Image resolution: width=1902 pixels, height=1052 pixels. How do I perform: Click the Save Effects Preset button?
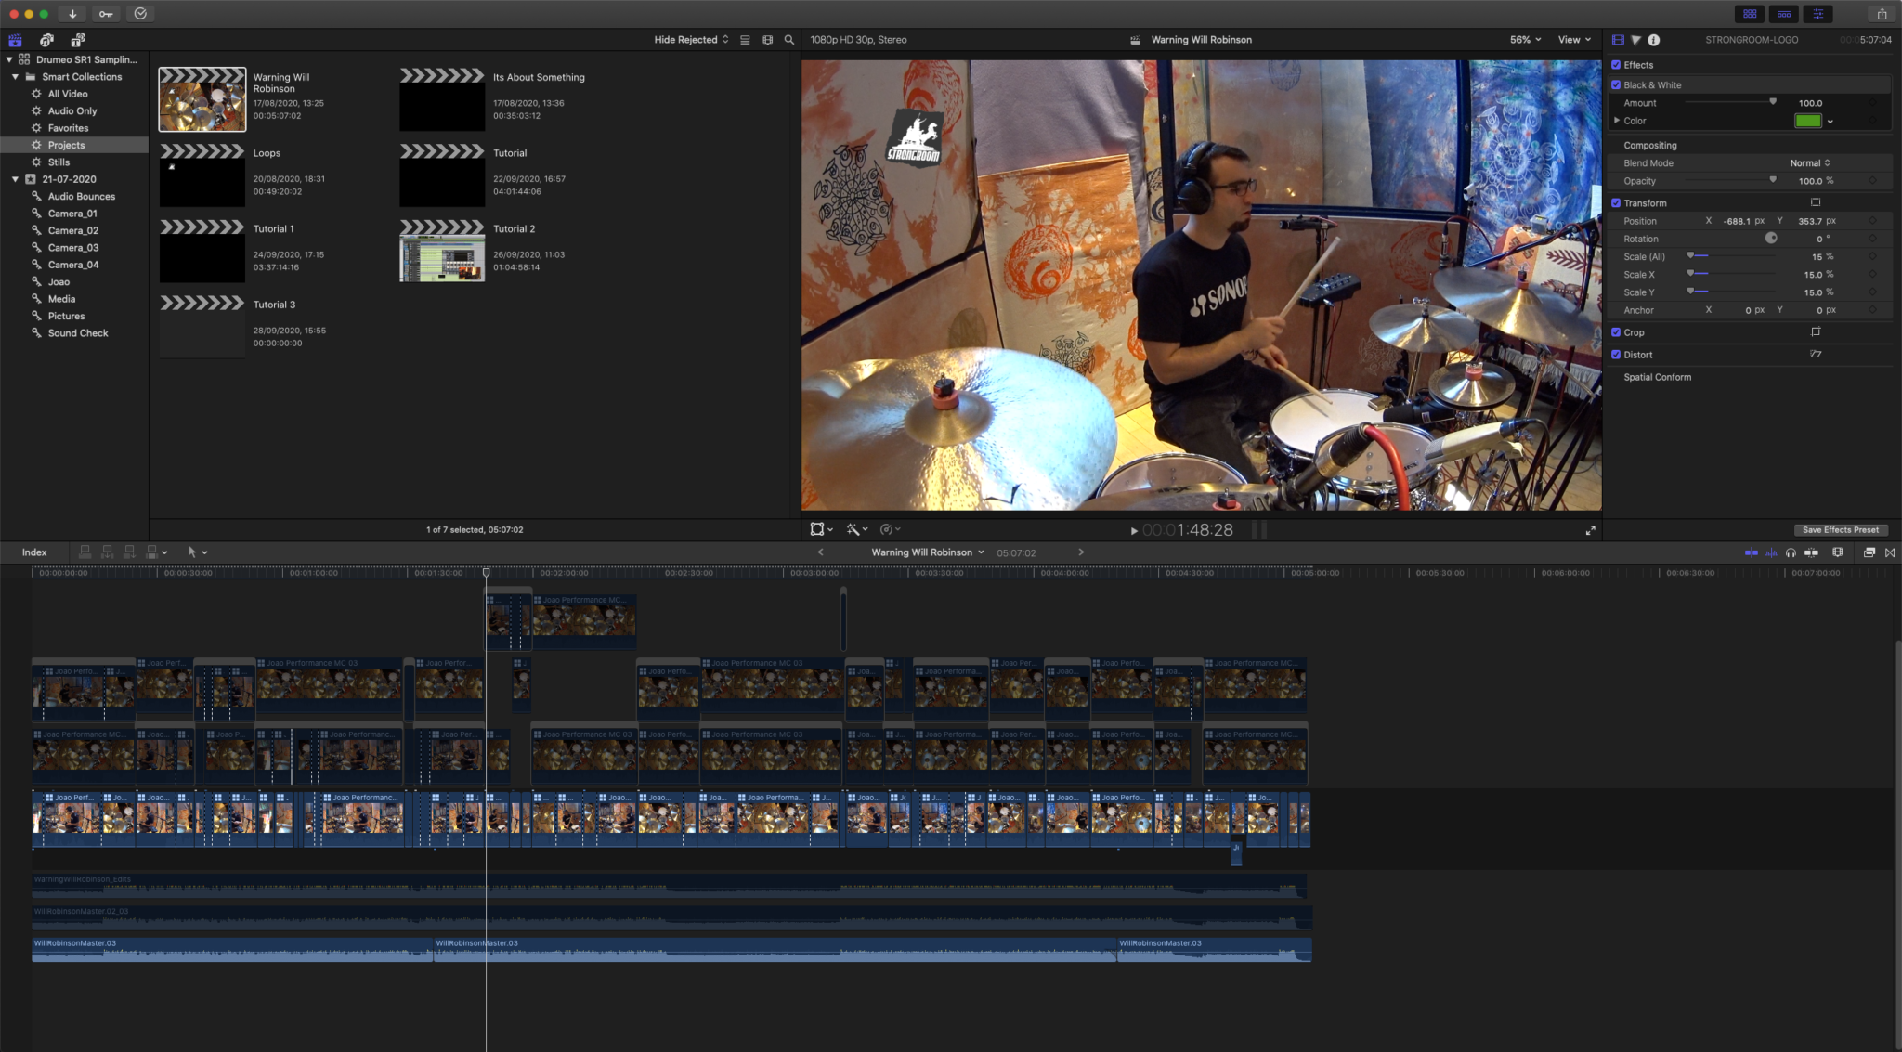pos(1841,529)
